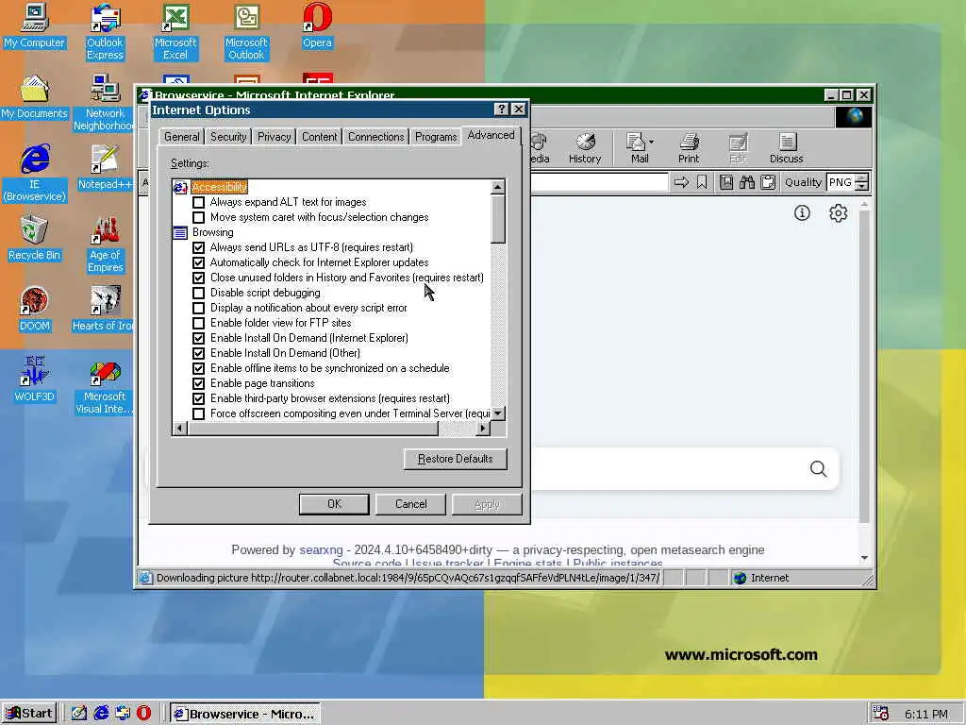The height and width of the screenshot is (725, 966).
Task: Click OK in Internet Options
Action: click(x=334, y=504)
